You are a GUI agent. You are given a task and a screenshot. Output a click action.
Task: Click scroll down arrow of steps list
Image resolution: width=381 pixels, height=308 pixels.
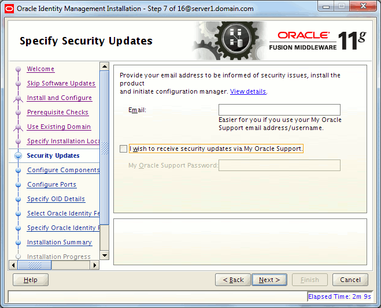[105, 255]
